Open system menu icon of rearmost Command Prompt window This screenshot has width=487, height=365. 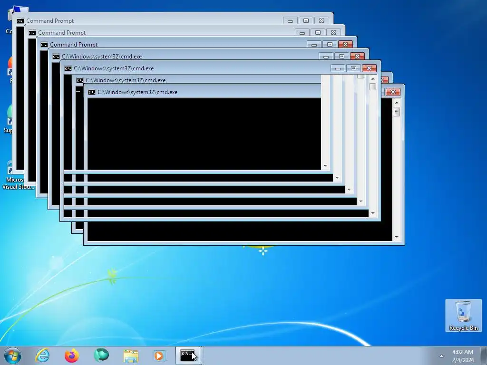20,21
